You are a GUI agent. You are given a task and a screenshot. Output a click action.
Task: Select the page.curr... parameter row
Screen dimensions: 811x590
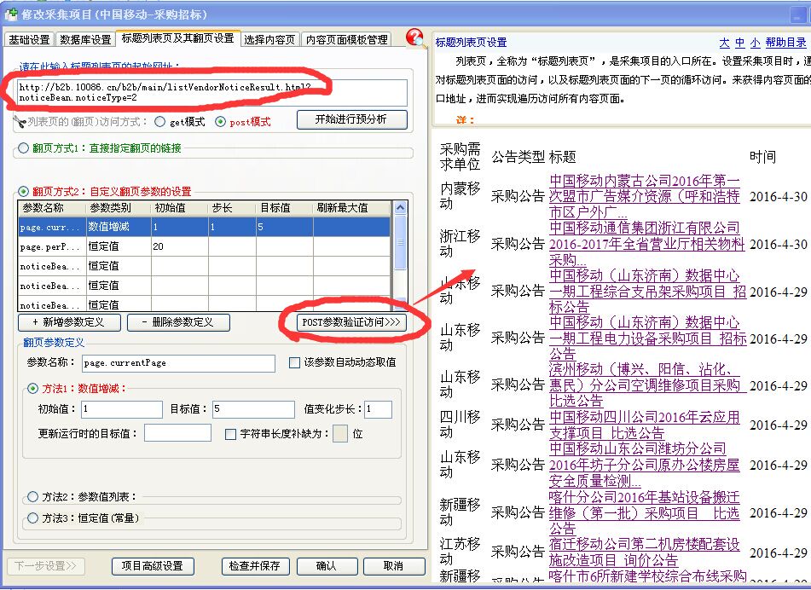click(204, 227)
